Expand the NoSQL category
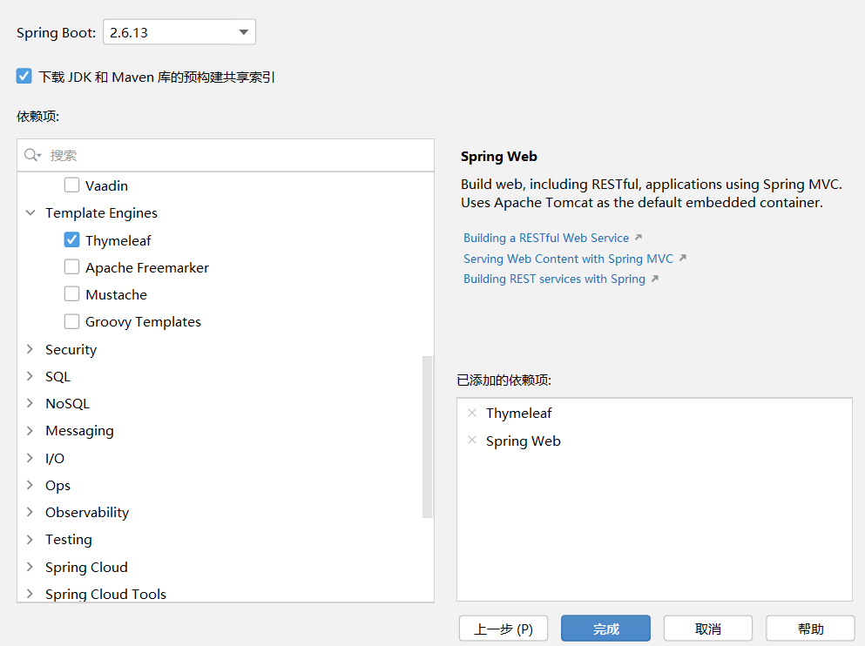Viewport: 865px width, 646px height. click(30, 403)
